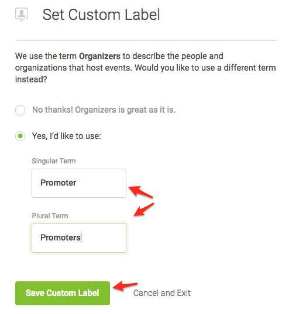Click the 'Yes, I'd like to use:' label text

coord(67,136)
